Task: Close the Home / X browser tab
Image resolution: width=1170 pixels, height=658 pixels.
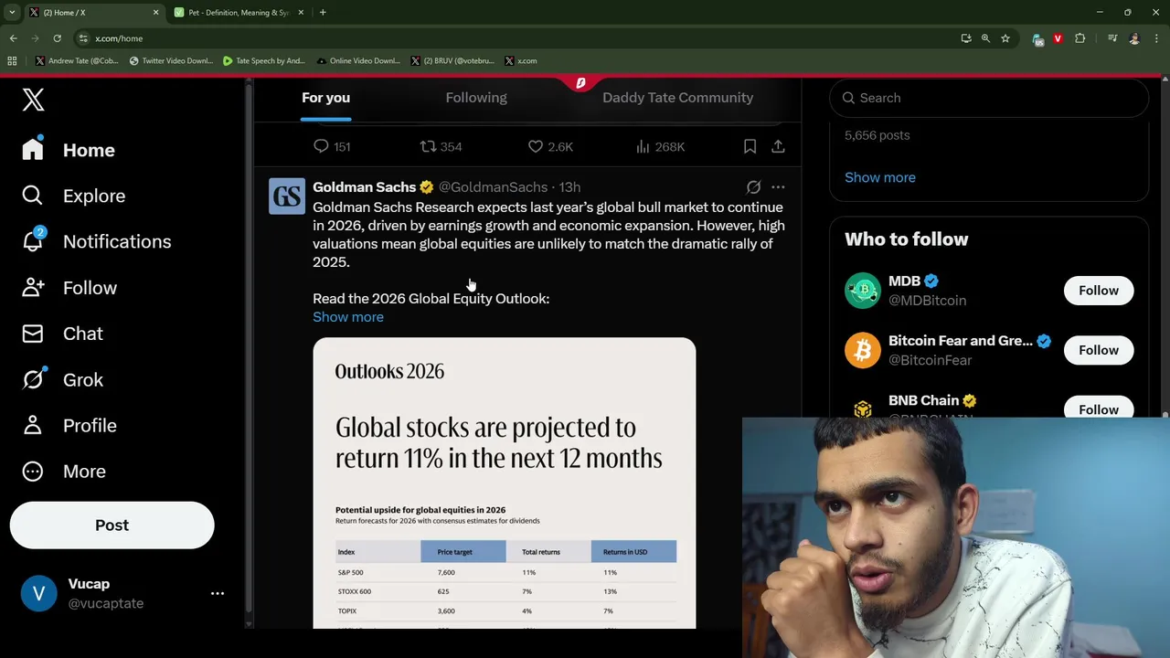Action: [155, 13]
